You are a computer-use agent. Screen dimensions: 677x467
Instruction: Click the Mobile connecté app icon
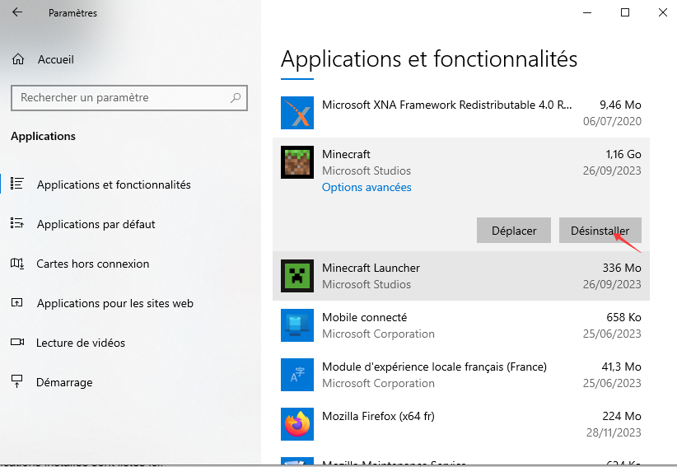[x=297, y=325]
